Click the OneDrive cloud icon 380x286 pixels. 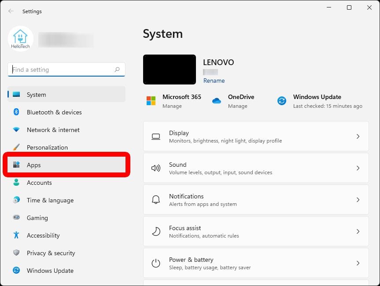pos(216,101)
